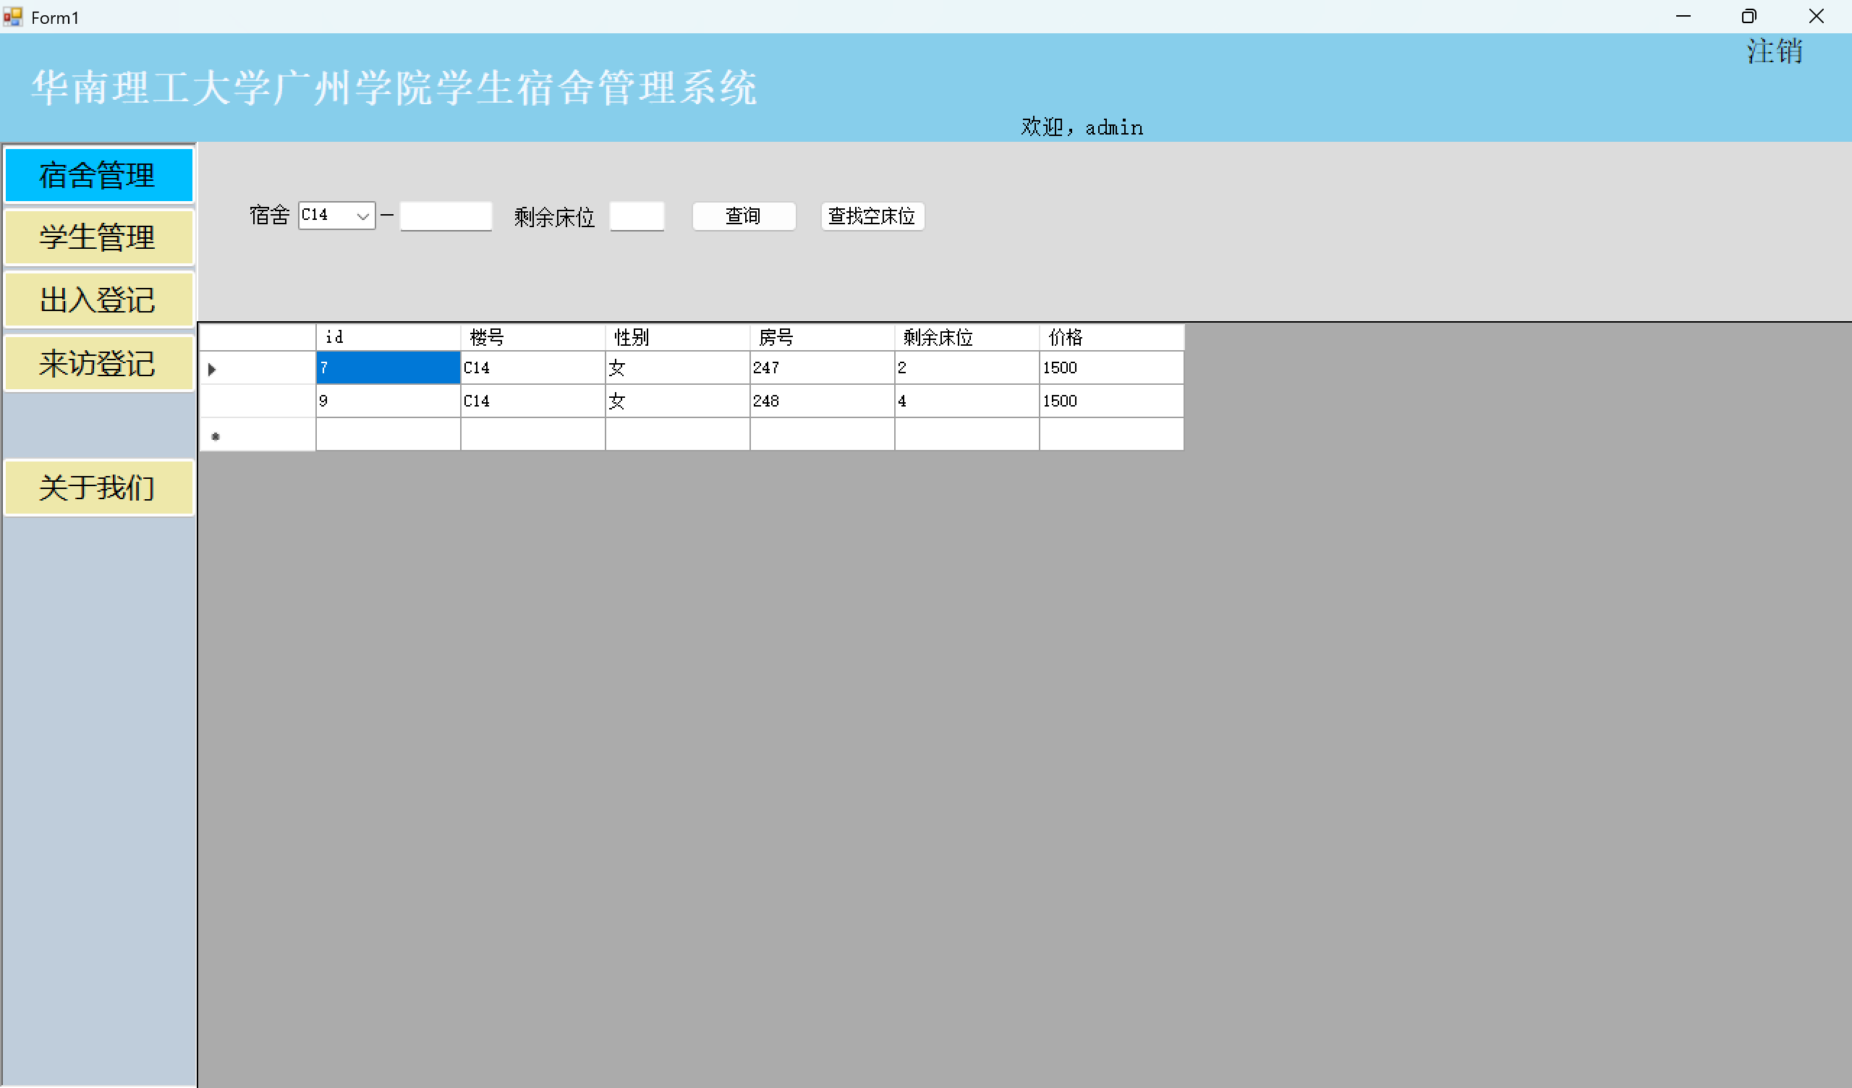Screen dimensions: 1852x1088
Task: Click the 注销 logout link
Action: tap(1773, 51)
